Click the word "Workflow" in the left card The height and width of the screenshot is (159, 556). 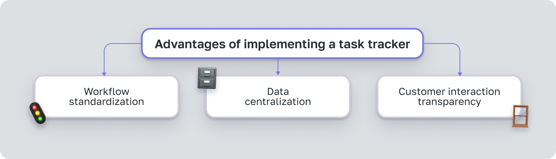(x=107, y=91)
